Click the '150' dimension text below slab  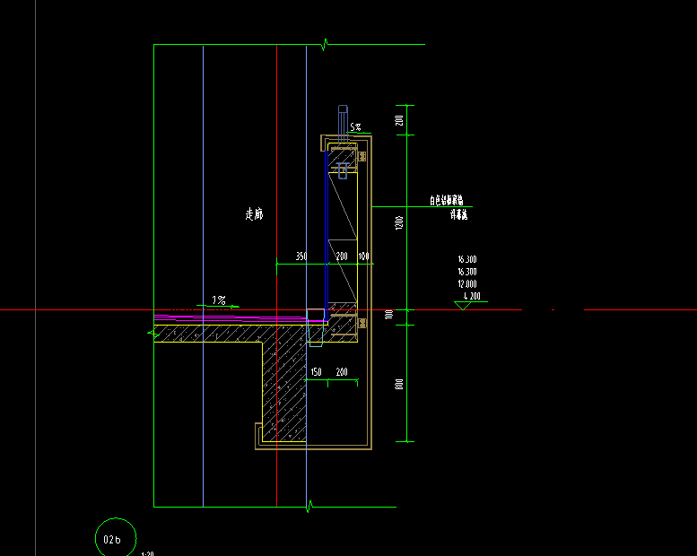(x=316, y=372)
